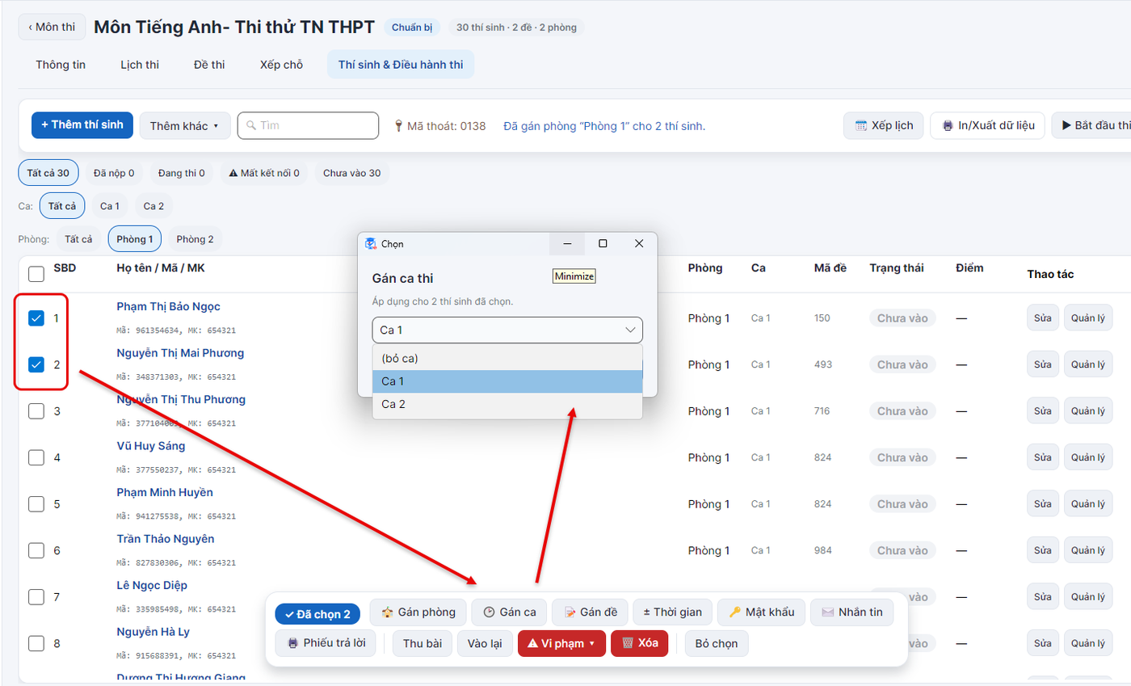This screenshot has width=1131, height=686.
Task: Click the Thêm thí sinh button
Action: (82, 125)
